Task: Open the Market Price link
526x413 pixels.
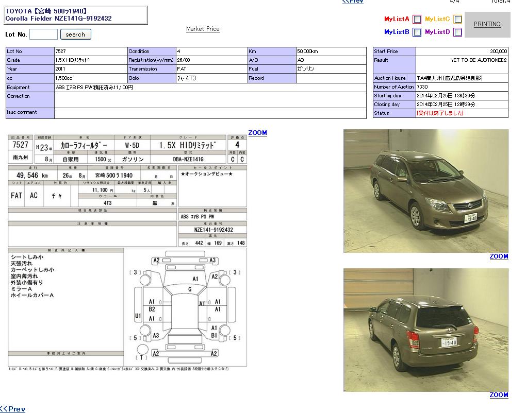Action: 203,29
